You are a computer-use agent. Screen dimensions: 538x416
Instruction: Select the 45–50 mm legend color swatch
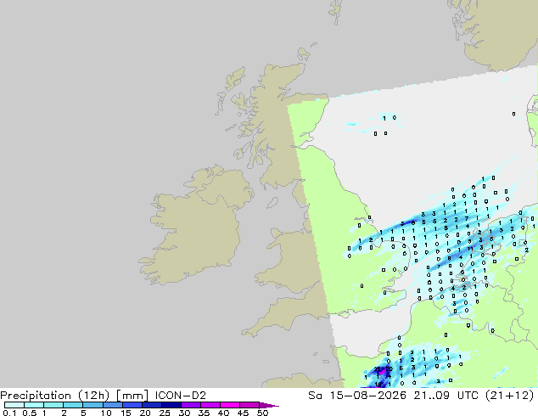click(249, 405)
